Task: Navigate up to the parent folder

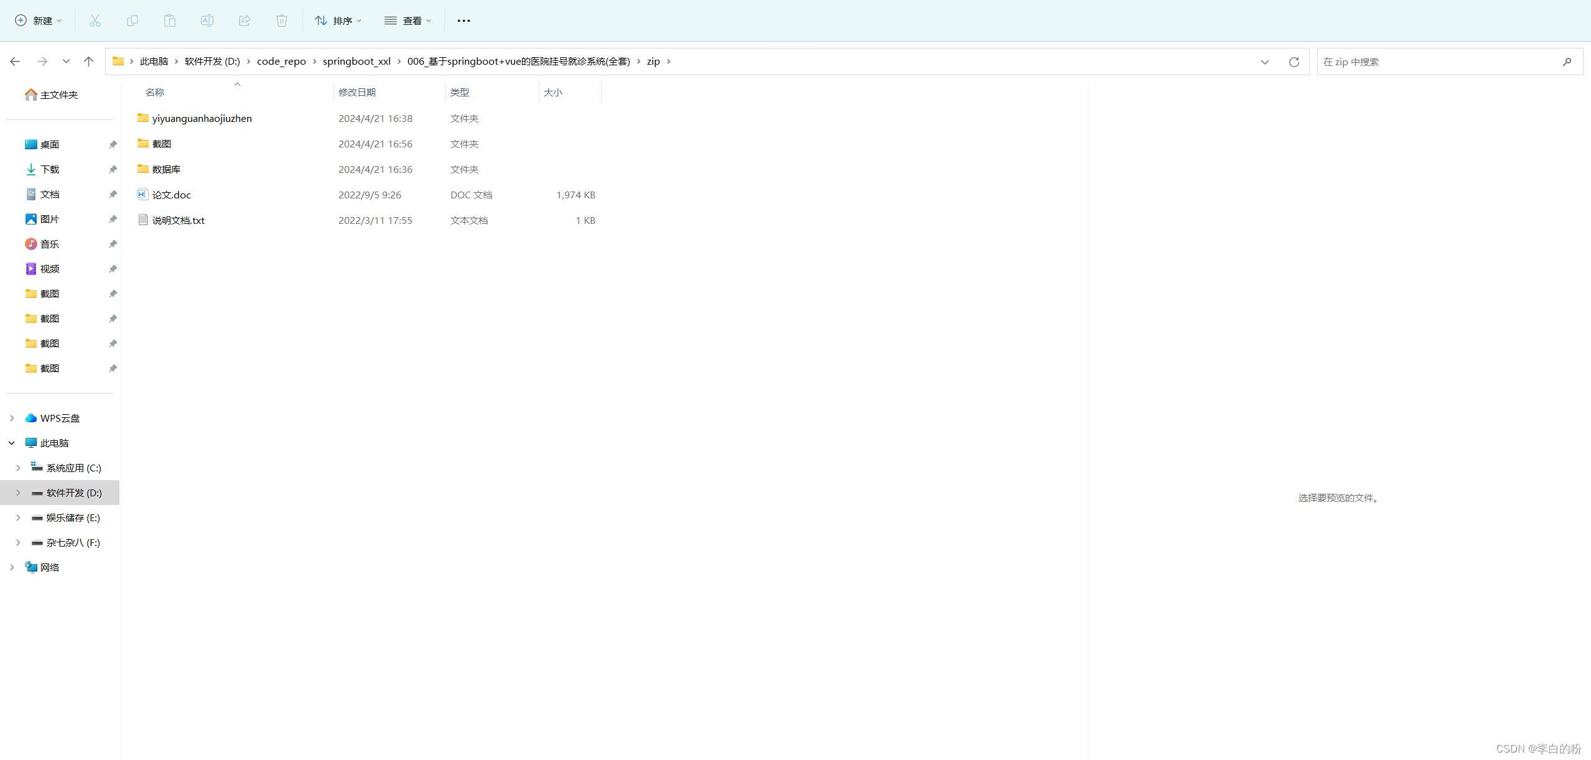Action: tap(88, 61)
